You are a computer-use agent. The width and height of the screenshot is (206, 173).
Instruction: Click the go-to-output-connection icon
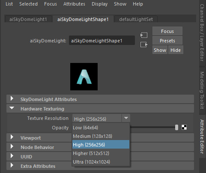click(x=144, y=45)
